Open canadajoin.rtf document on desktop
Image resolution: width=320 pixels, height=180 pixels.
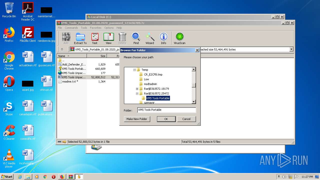(x=28, y=108)
